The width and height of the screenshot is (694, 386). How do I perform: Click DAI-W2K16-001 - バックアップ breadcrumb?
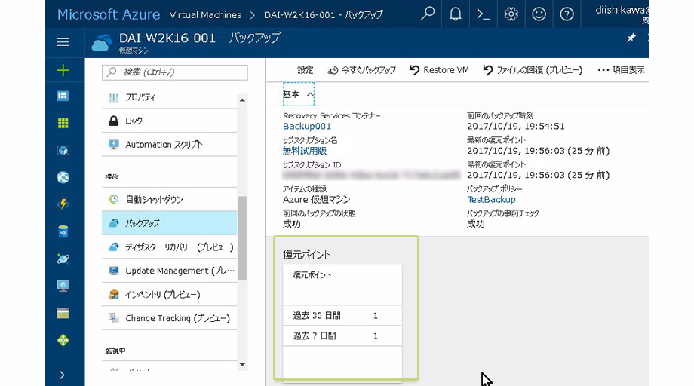[324, 15]
